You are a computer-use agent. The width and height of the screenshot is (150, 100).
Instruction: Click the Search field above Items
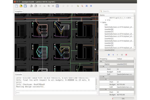coord(117,11)
